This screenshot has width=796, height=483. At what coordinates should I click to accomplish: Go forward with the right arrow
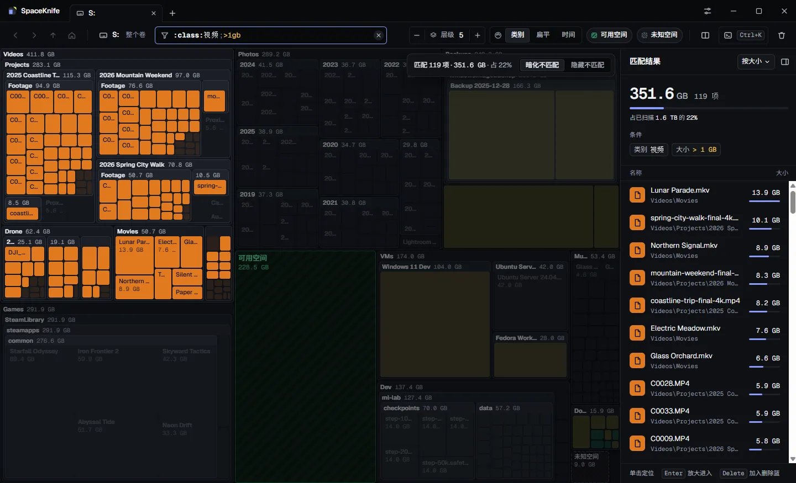tap(34, 35)
